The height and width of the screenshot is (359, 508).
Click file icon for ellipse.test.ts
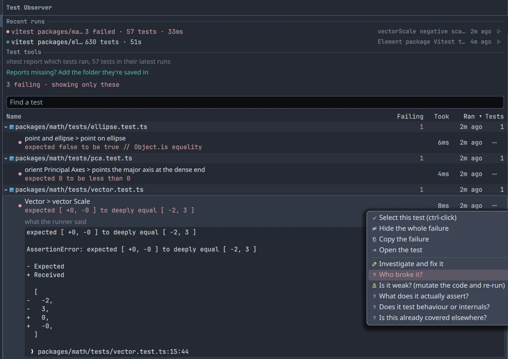point(12,127)
